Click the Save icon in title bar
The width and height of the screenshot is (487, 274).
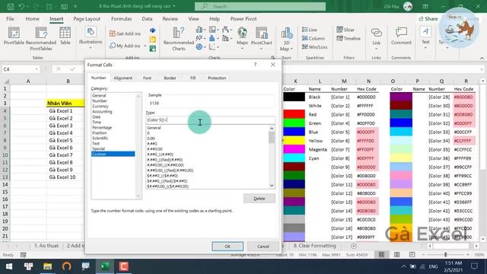pyautogui.click(x=10, y=6)
